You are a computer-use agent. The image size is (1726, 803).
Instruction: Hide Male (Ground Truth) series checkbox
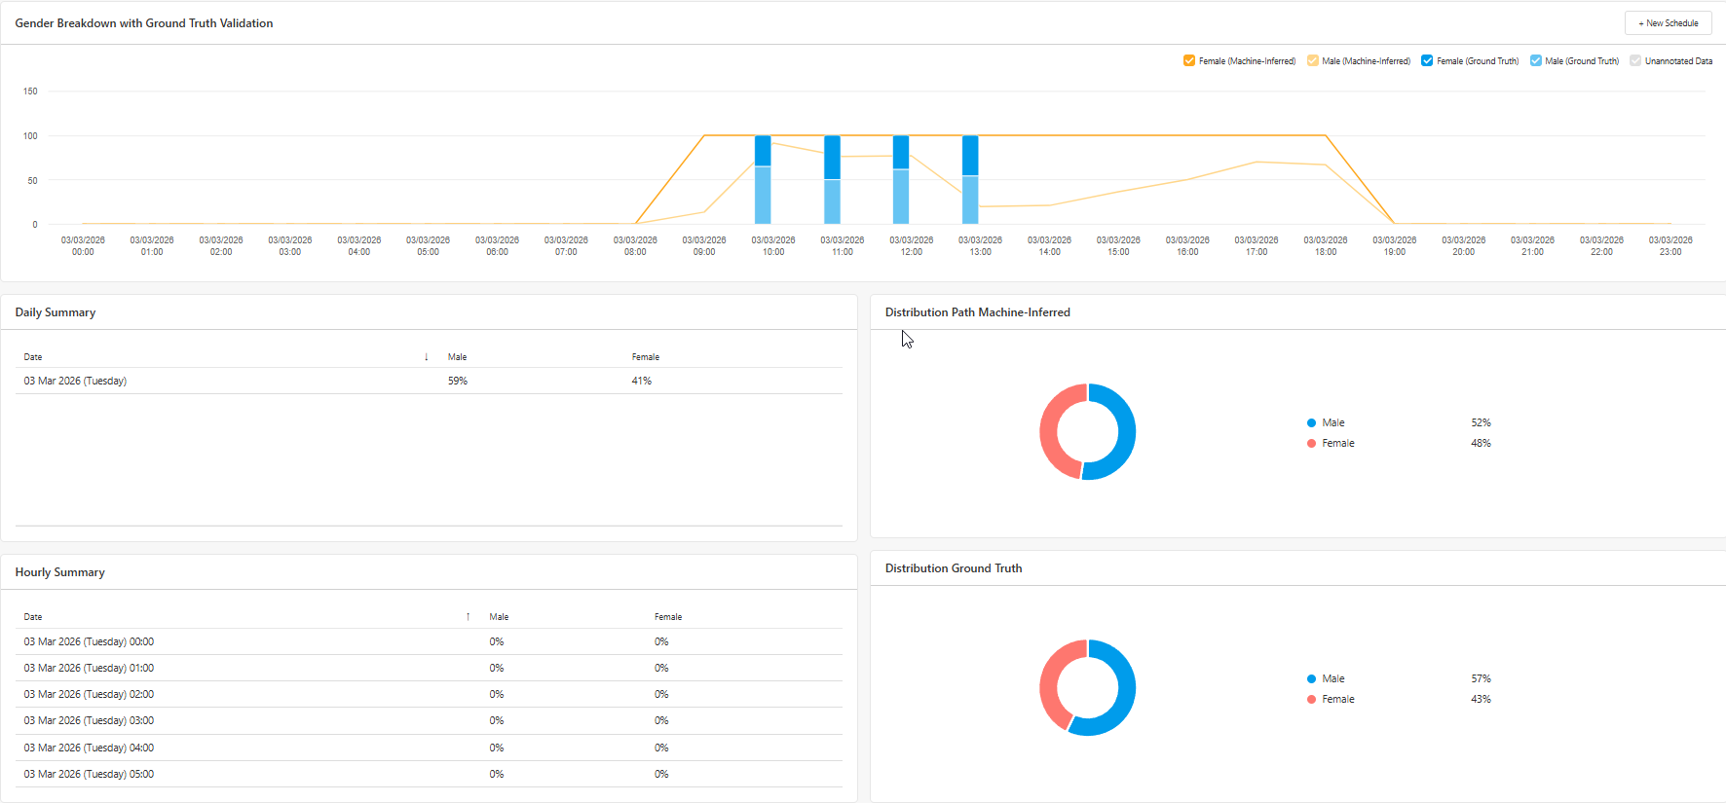tap(1536, 60)
